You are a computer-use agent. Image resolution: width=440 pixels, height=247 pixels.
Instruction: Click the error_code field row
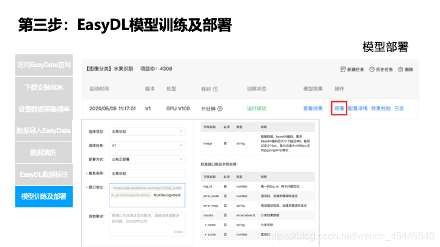click(x=258, y=196)
